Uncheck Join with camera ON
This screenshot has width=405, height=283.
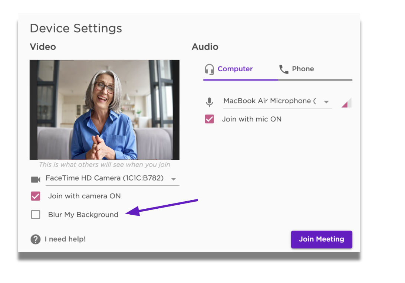[35, 196]
